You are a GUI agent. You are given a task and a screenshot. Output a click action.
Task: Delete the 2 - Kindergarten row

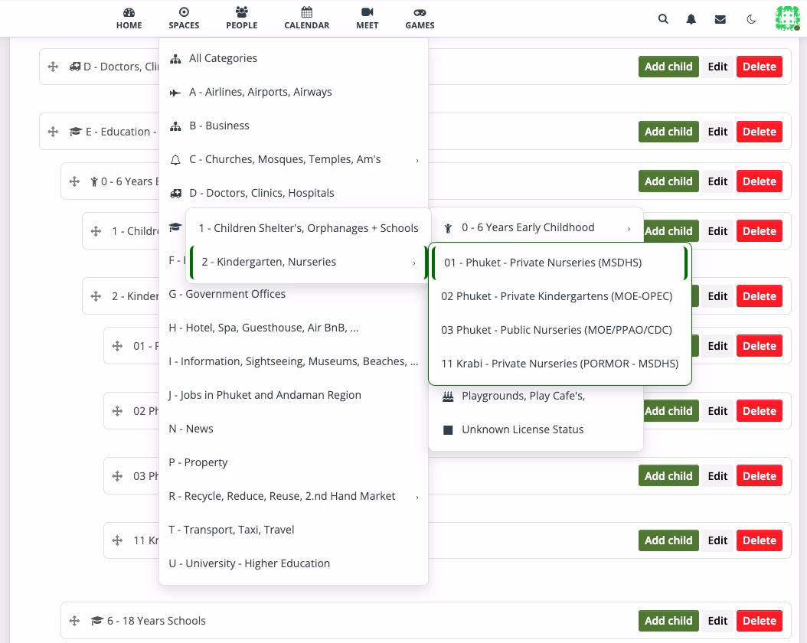[x=759, y=296]
